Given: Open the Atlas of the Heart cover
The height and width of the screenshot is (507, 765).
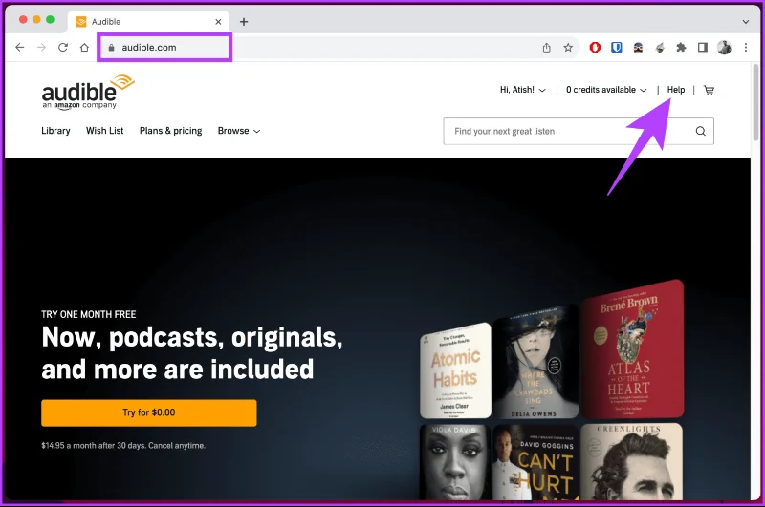Looking at the screenshot, I should pyautogui.click(x=632, y=349).
